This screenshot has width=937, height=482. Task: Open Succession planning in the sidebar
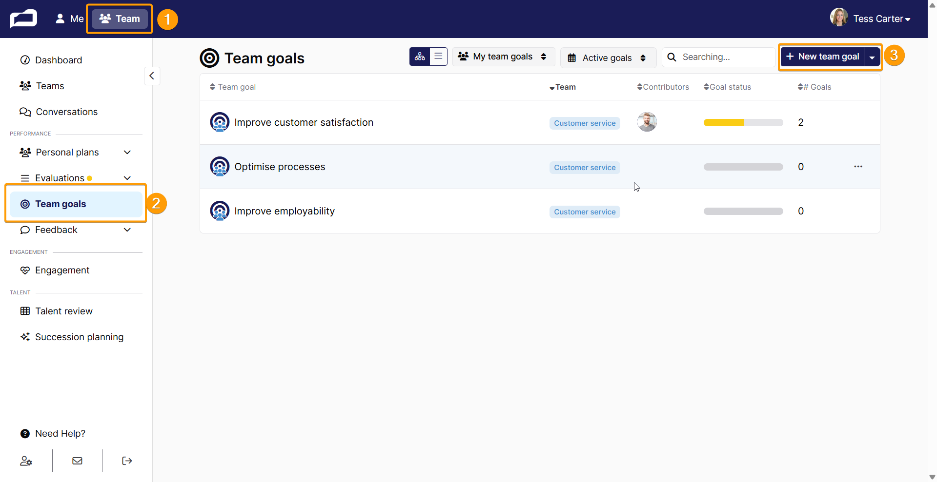click(72, 337)
